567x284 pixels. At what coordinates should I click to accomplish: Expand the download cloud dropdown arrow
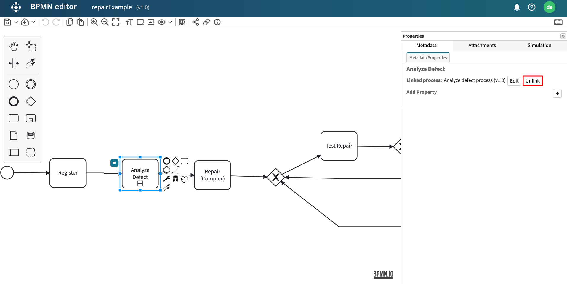[x=33, y=22]
